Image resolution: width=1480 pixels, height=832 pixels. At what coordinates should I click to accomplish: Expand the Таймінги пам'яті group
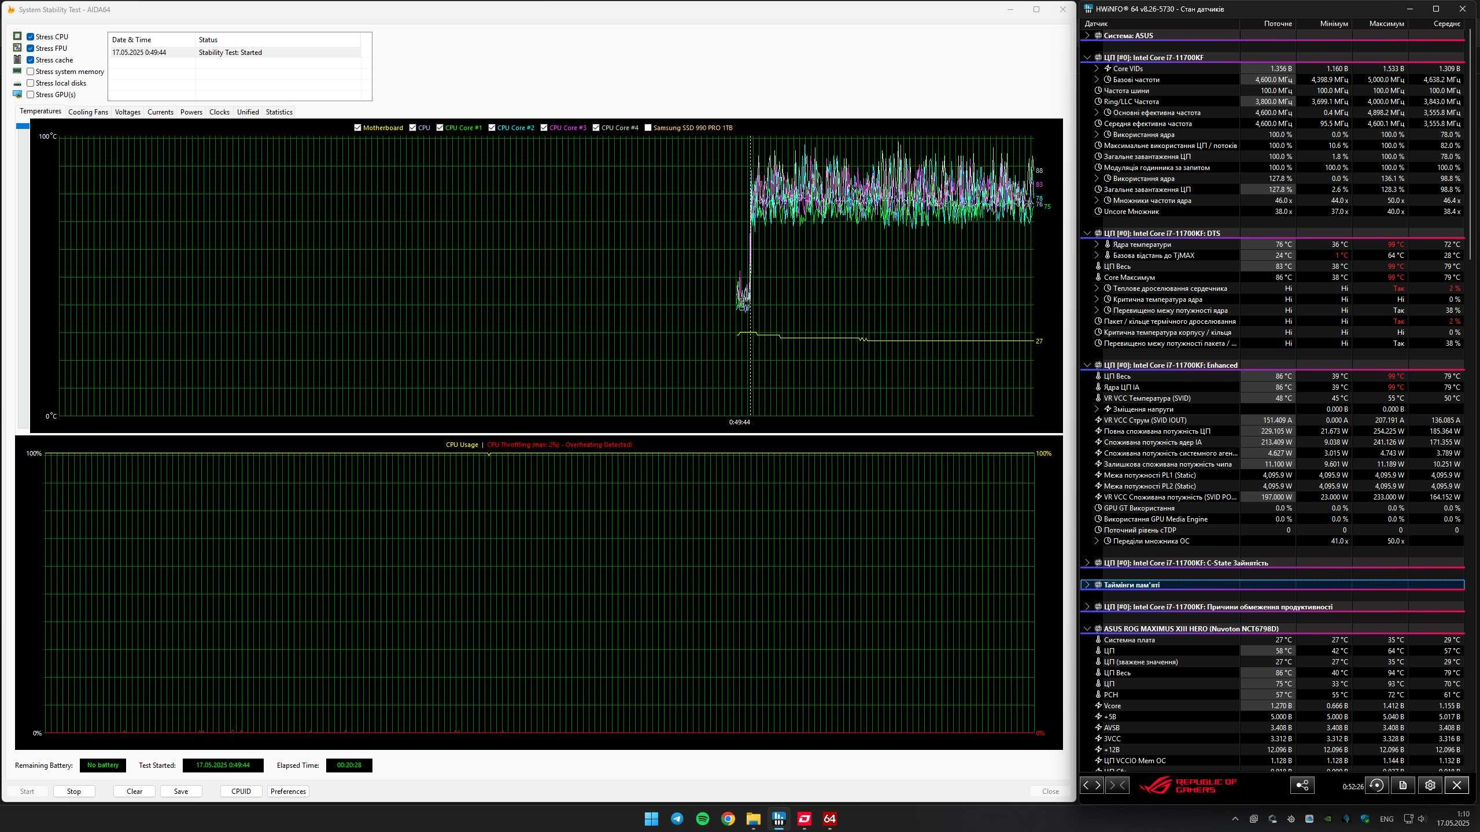pos(1087,585)
